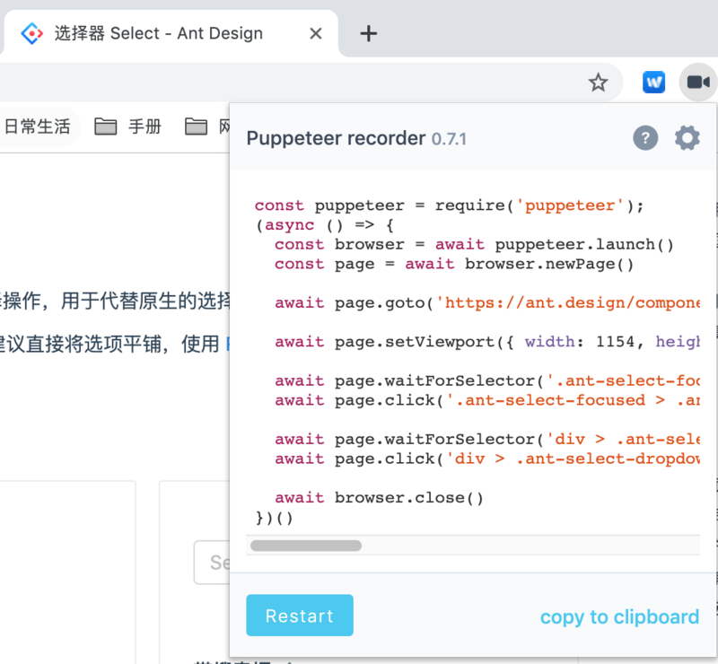
Task: Click the Puppeteer recorder title text
Action: pos(336,138)
